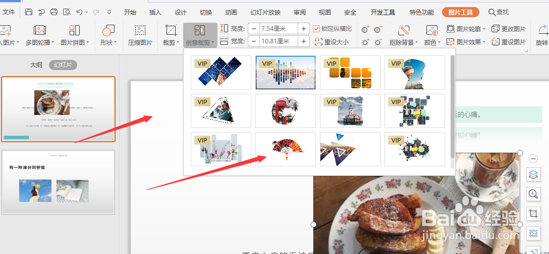The width and height of the screenshot is (549, 254).
Task: Click the decrease contrast icon
Action: point(378,29)
